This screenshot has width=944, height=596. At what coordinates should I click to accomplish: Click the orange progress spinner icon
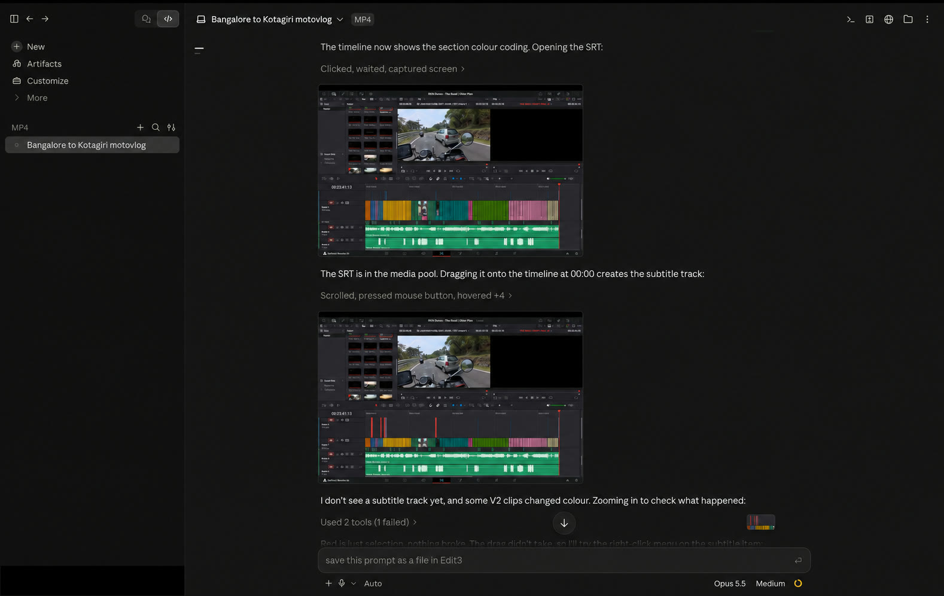[798, 583]
